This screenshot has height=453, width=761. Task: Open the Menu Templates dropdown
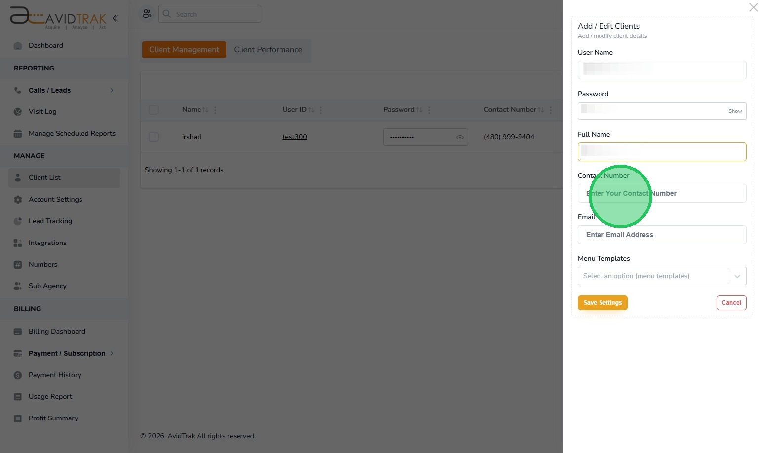tap(662, 276)
